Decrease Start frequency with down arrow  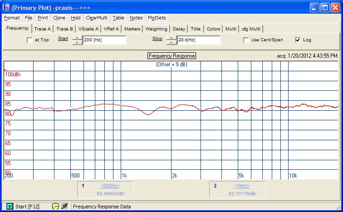[77, 42]
